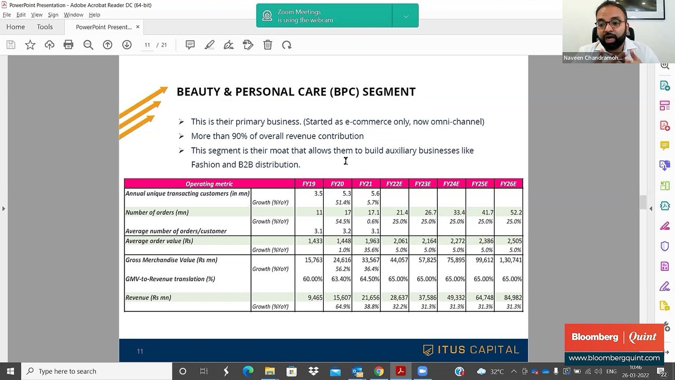
Task: Open the pink Redact tool in right pane
Action: point(664,226)
